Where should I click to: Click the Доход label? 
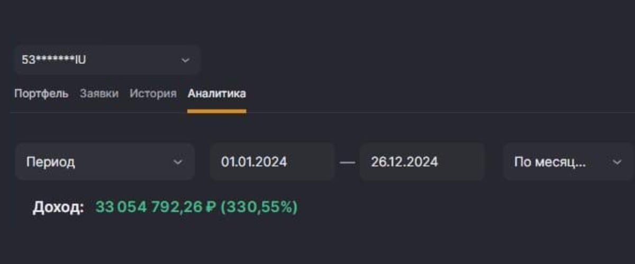(x=58, y=207)
